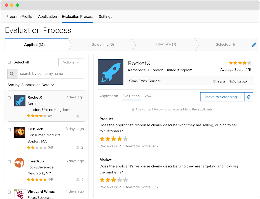Click the reviewers person icon for KickTech
The height and width of the screenshot is (199, 260).
(x=78, y=148)
